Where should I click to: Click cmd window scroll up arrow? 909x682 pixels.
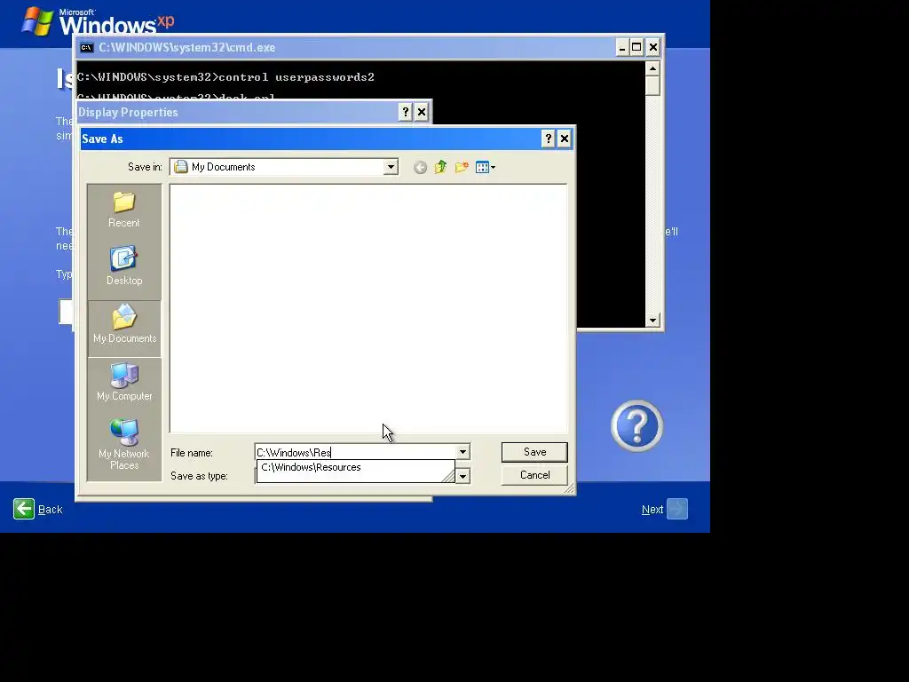coord(652,69)
